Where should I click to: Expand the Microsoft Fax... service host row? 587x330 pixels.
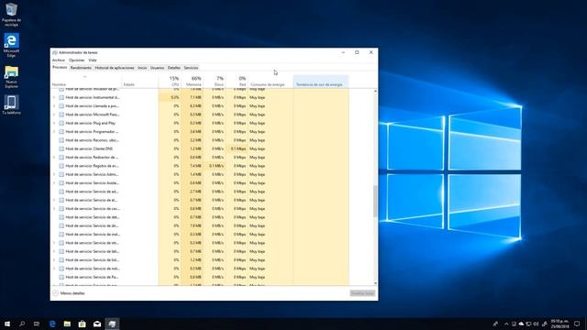click(54, 115)
